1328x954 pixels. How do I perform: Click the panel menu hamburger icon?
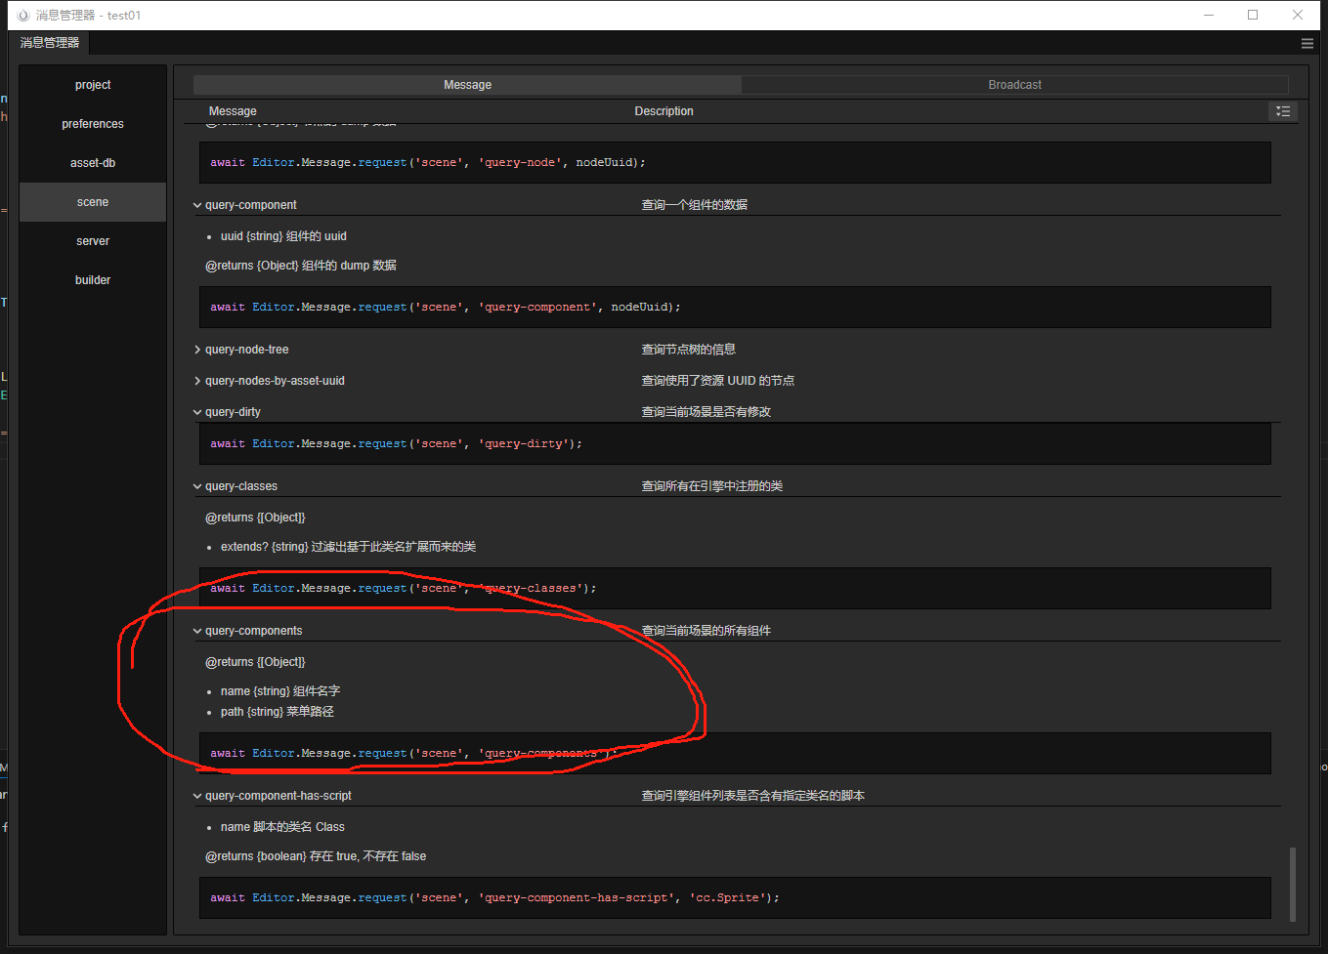tap(1307, 43)
